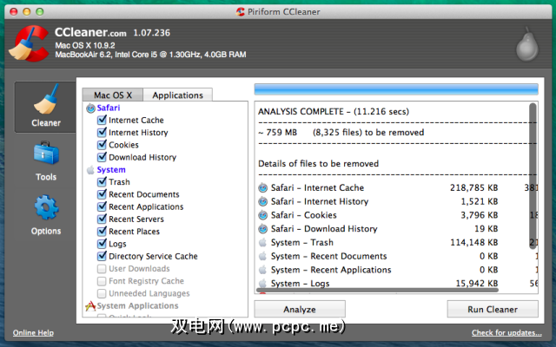Uncheck the Logs checkbox
The height and width of the screenshot is (347, 556).
tap(102, 244)
